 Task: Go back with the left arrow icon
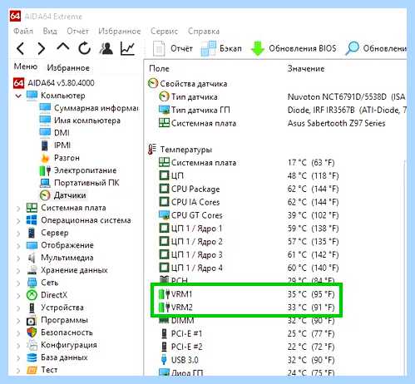tap(21, 49)
